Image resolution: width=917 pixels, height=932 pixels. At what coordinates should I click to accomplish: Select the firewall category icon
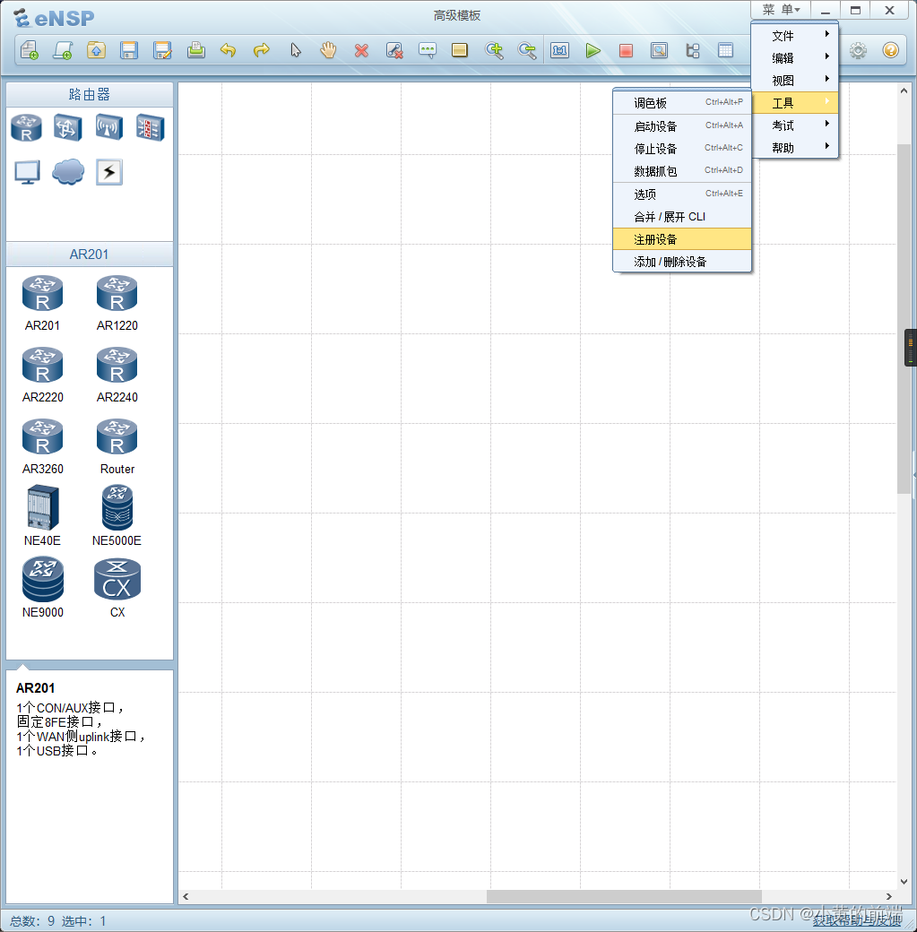tap(150, 128)
